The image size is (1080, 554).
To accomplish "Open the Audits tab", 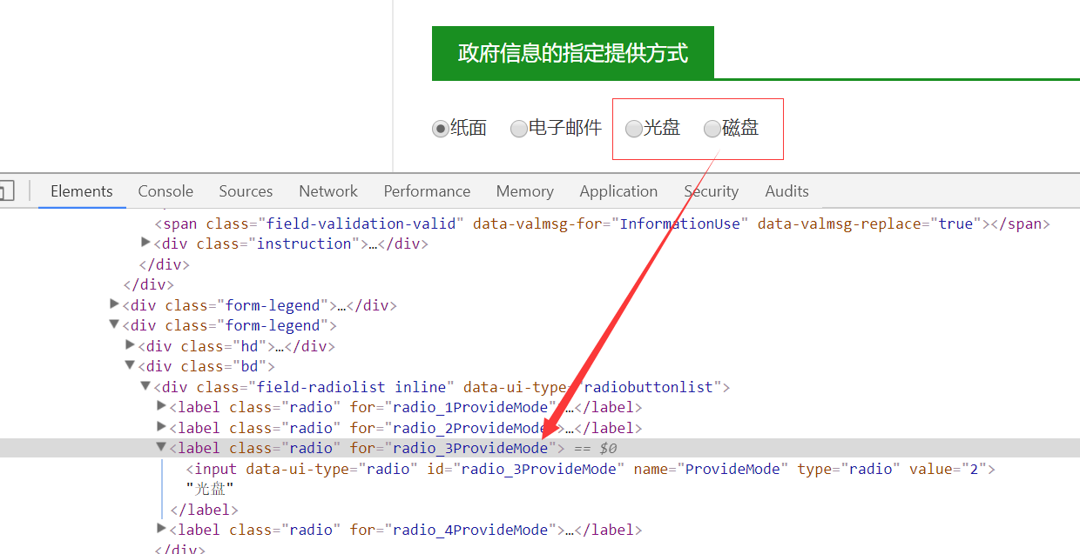I will [786, 191].
